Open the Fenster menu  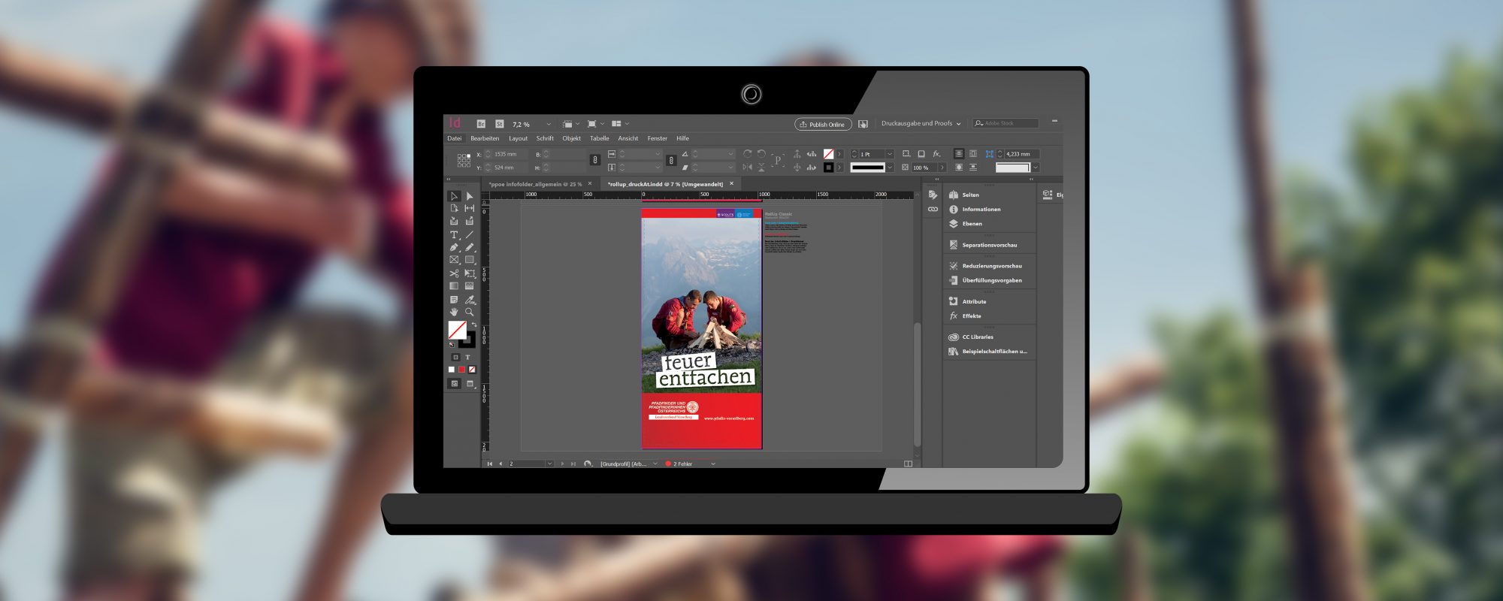(658, 138)
